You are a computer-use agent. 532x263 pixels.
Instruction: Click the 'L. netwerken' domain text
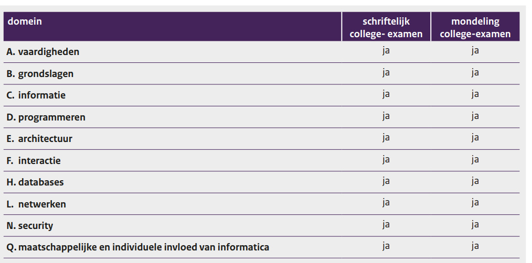coord(36,204)
